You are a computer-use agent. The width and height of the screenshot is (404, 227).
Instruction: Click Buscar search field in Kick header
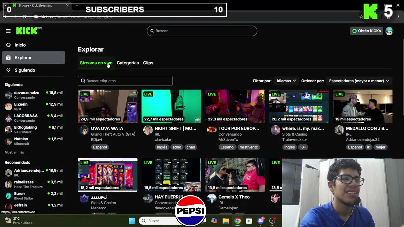click(x=202, y=31)
